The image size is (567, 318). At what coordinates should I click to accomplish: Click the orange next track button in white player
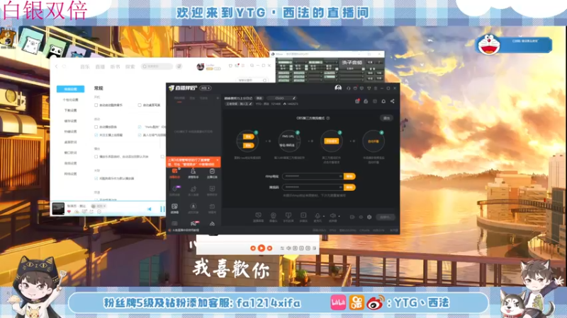[269, 248]
